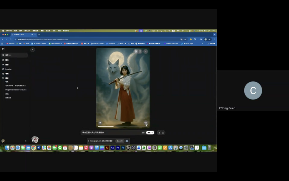This screenshot has width=289, height=181.
Task: Click the sidebar search box
Action: (x=14, y=55)
